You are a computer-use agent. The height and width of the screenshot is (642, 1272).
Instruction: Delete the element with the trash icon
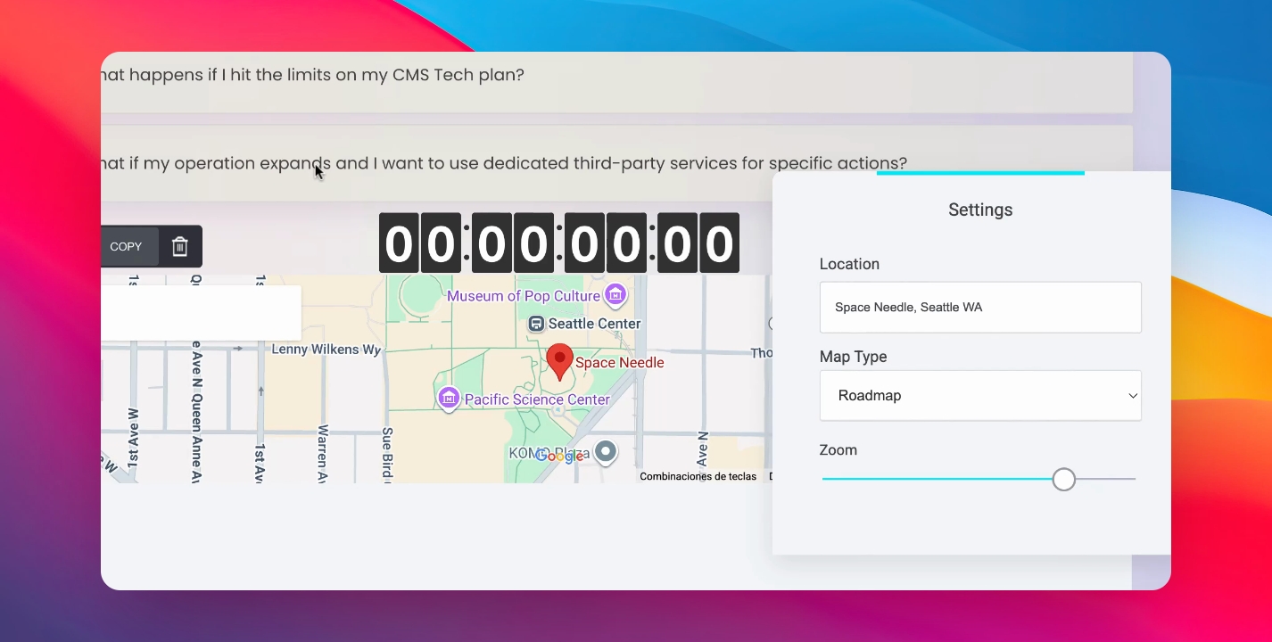[180, 246]
